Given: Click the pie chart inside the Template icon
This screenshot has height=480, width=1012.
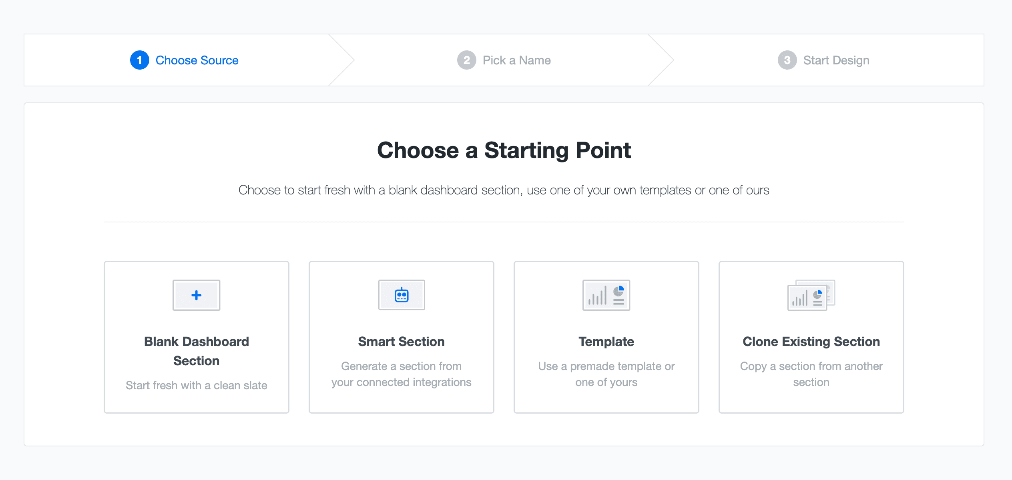Looking at the screenshot, I should pyautogui.click(x=618, y=291).
